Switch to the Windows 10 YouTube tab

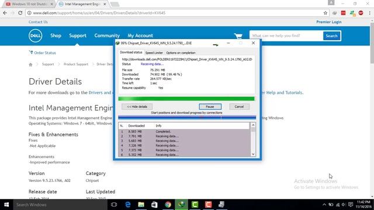pyautogui.click(x=30, y=4)
